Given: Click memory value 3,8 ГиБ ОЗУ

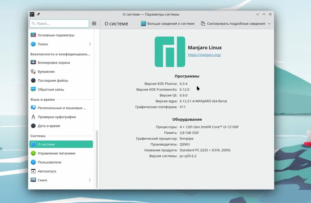Looking at the screenshot, I should pos(189,133).
